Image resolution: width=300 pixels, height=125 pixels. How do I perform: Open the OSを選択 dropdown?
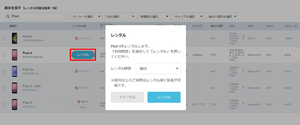tap(120, 16)
